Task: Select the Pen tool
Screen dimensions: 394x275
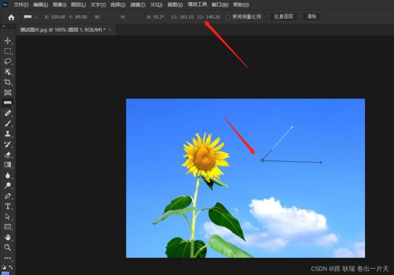Action: (x=8, y=196)
